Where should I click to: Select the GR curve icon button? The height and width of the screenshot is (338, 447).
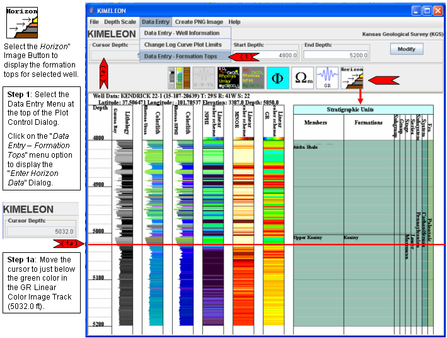click(327, 78)
